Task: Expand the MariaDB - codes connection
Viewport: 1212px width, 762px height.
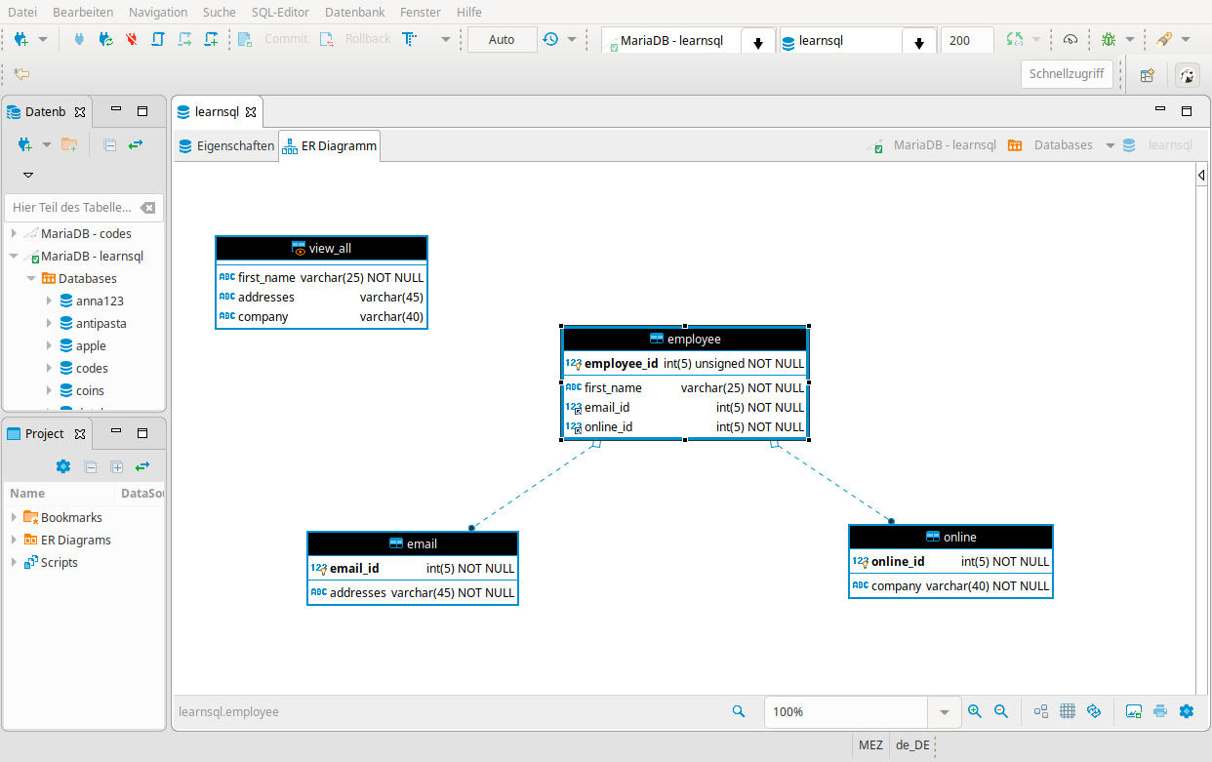Action: tap(14, 234)
